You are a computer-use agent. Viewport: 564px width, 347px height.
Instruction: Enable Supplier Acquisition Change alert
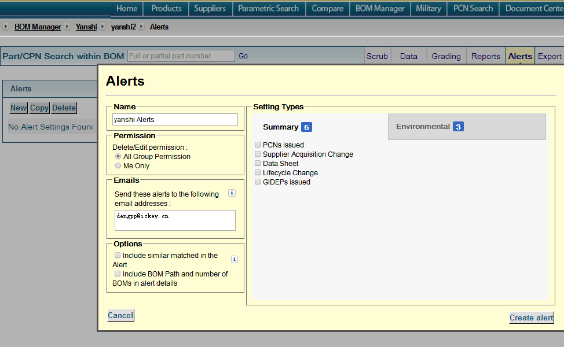point(258,154)
